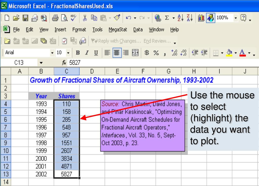Cut the selection with the scissors icon

85,18
